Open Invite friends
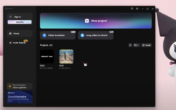 (19, 43)
